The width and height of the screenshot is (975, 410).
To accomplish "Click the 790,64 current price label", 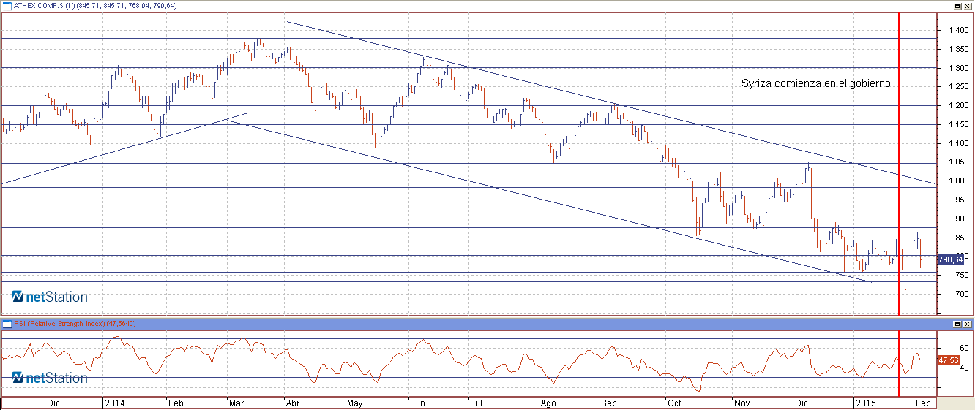I will pyautogui.click(x=950, y=259).
